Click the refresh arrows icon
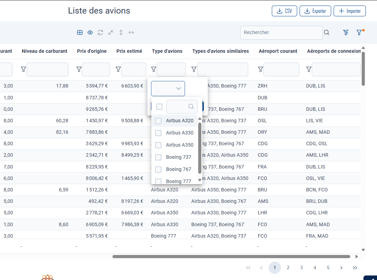The height and width of the screenshot is (280, 377). click(100, 32)
